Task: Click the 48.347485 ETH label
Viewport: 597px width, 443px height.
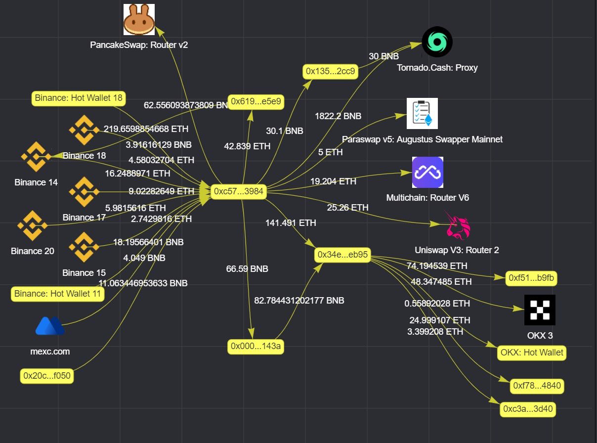Action: click(441, 282)
